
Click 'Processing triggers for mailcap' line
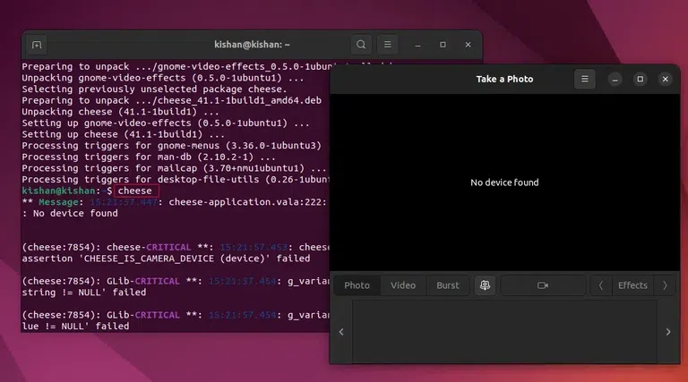174,168
